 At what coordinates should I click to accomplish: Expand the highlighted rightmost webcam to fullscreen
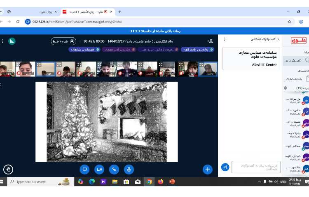pyautogui.click(x=201, y=64)
